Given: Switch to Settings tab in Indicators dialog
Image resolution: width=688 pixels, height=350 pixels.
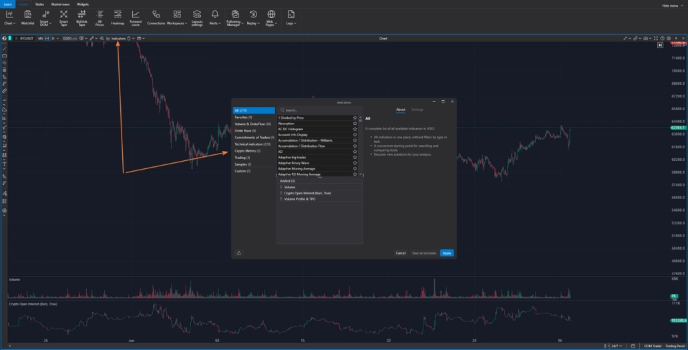Looking at the screenshot, I should (x=417, y=110).
